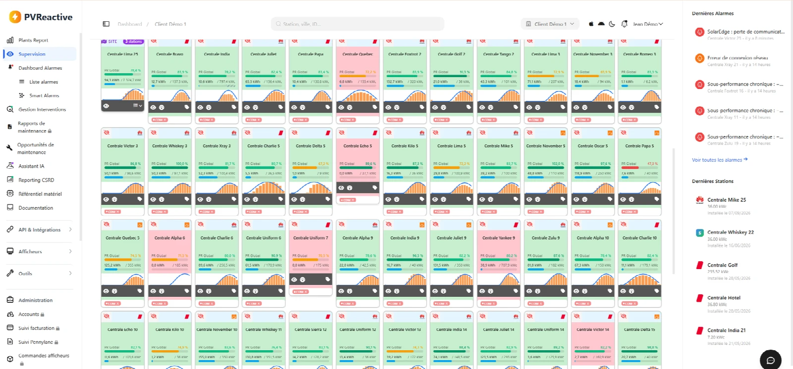Click tag icon on Centrale Whiskey 3 card
The width and height of the screenshot is (793, 369).
pyautogui.click(x=187, y=199)
